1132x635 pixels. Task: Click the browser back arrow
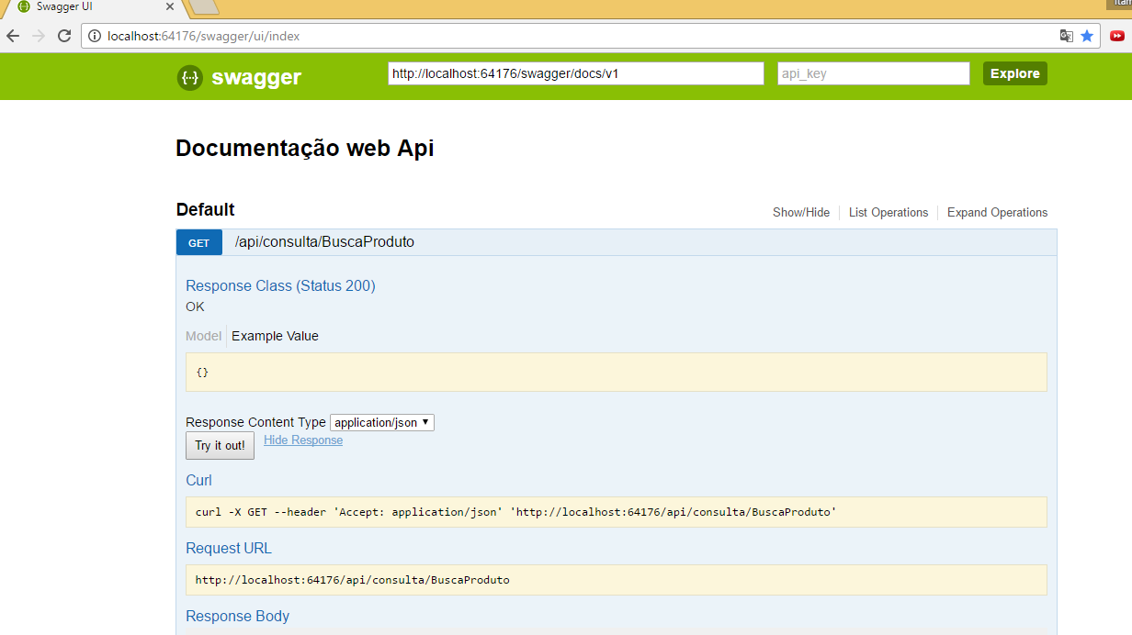point(13,37)
